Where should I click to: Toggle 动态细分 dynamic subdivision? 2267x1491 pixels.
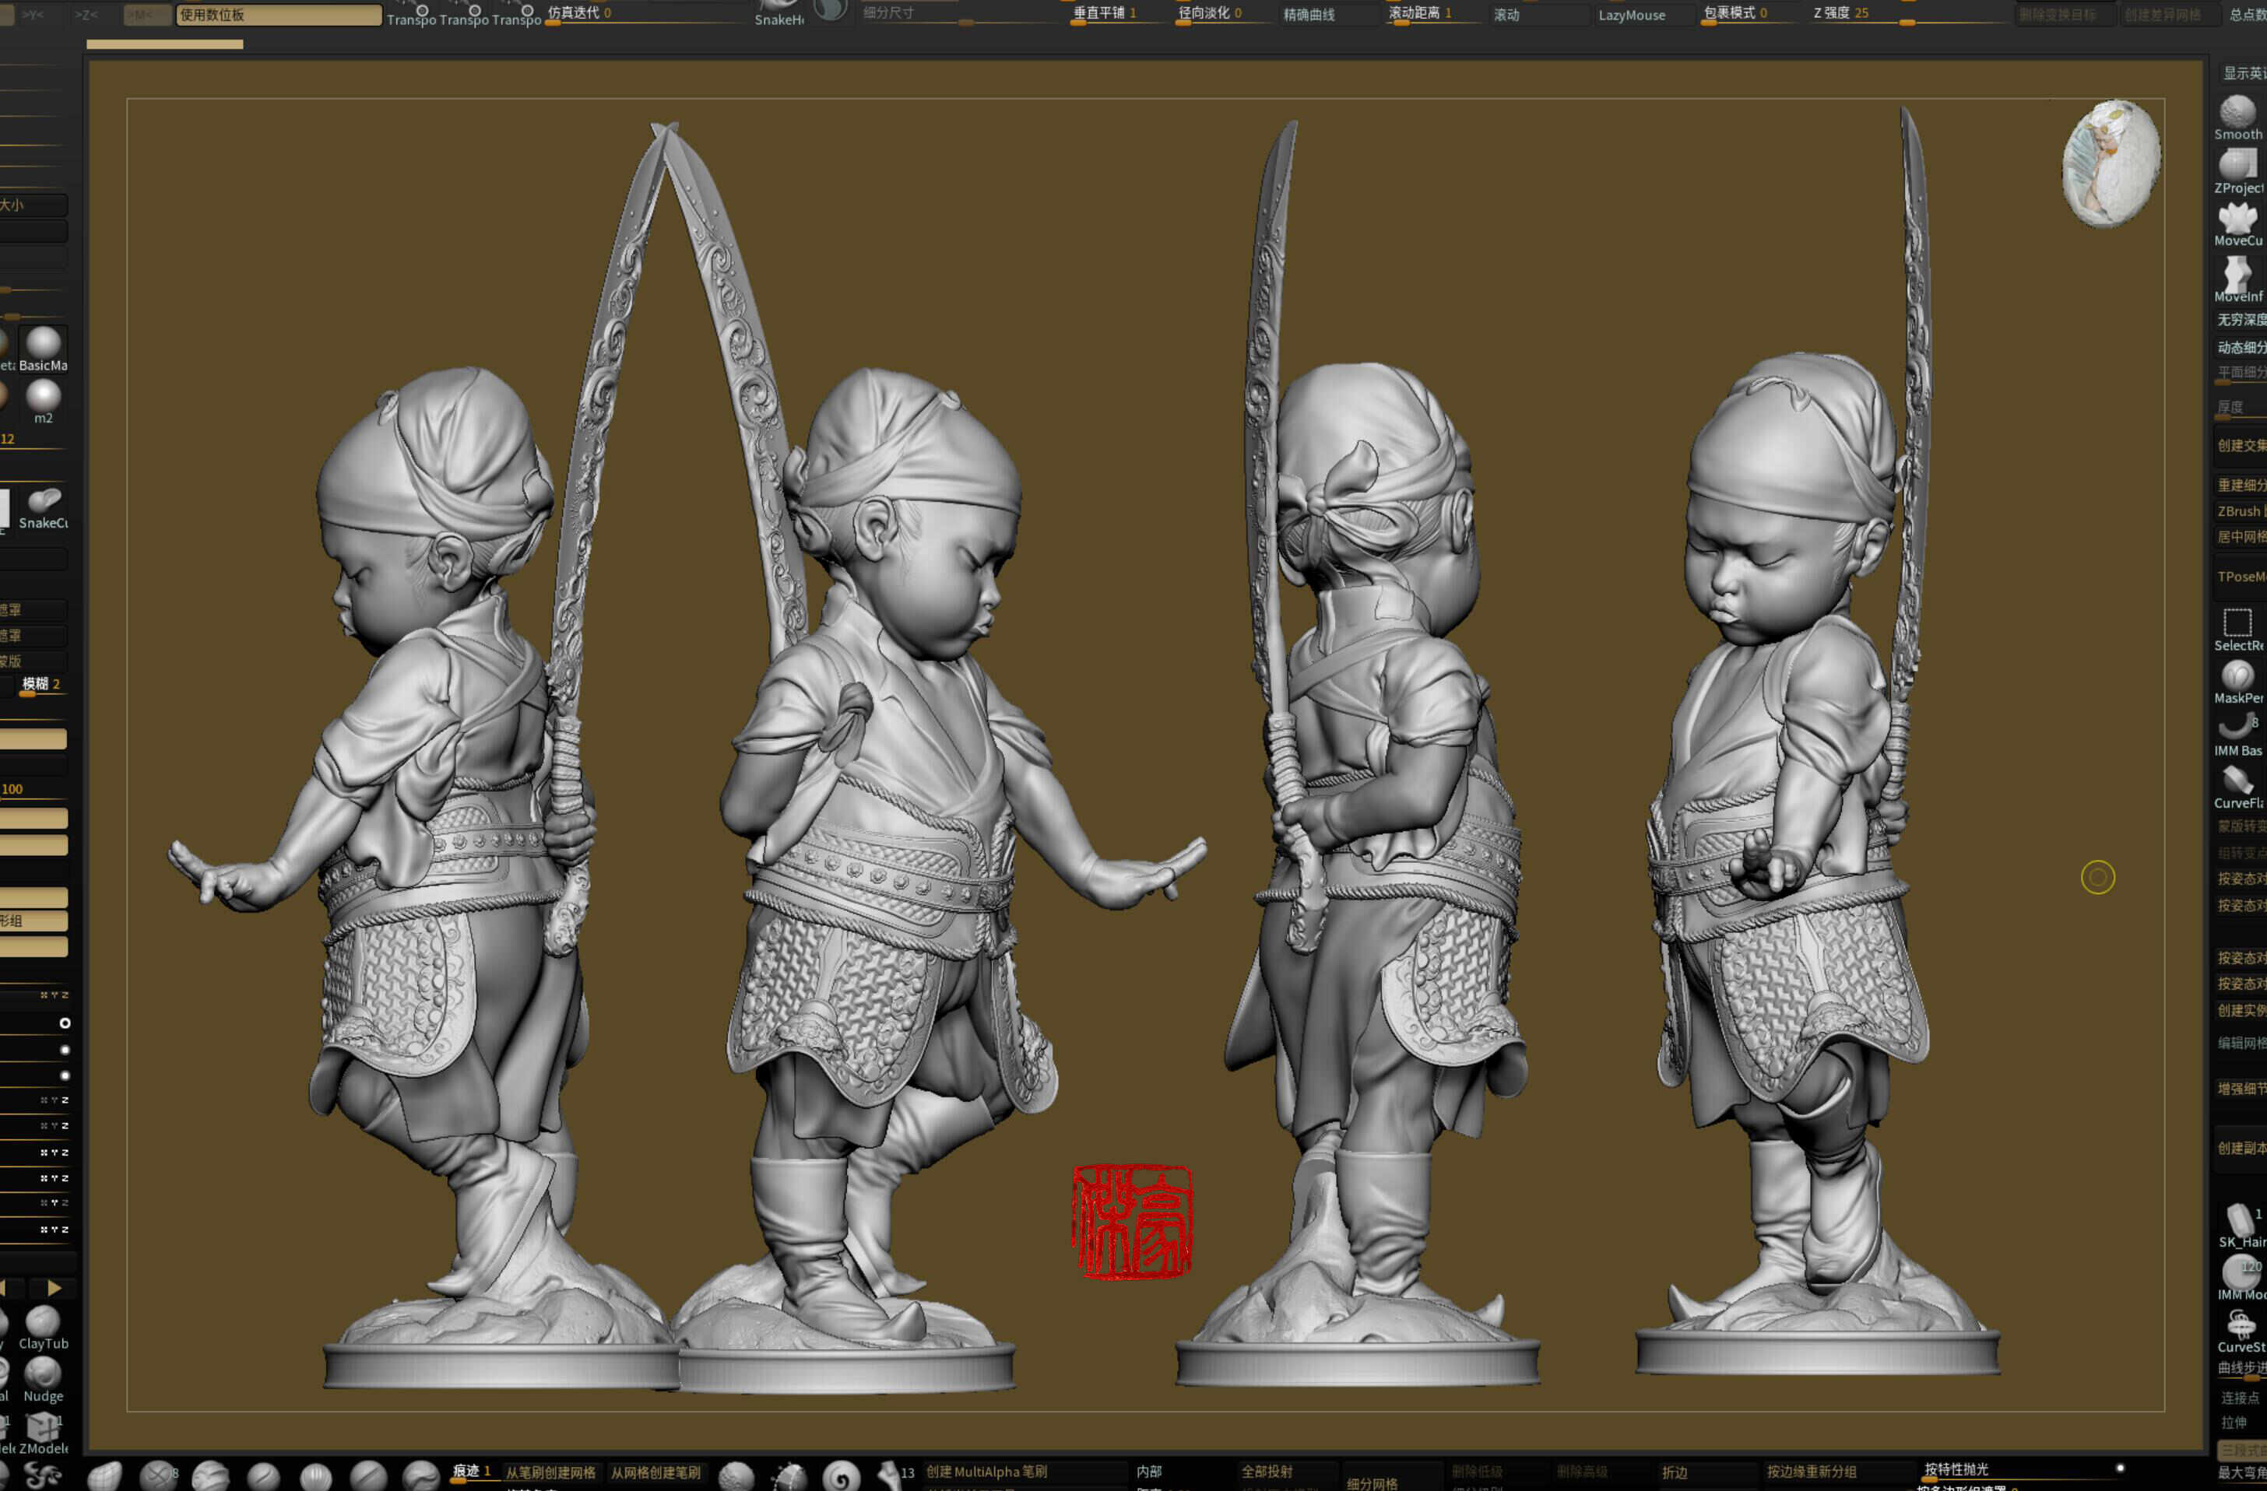pos(2241,346)
